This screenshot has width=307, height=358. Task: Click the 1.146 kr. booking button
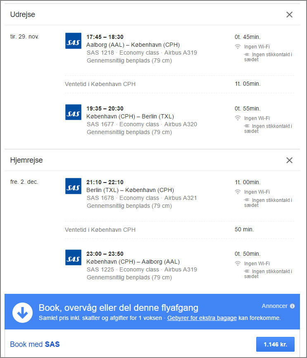point(275,344)
